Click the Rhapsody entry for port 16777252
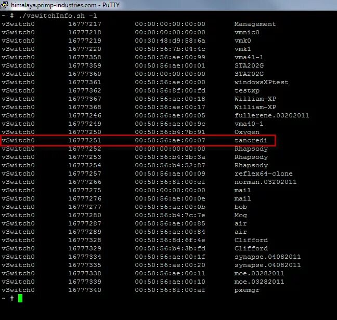The image size is (337, 320). coord(251,149)
